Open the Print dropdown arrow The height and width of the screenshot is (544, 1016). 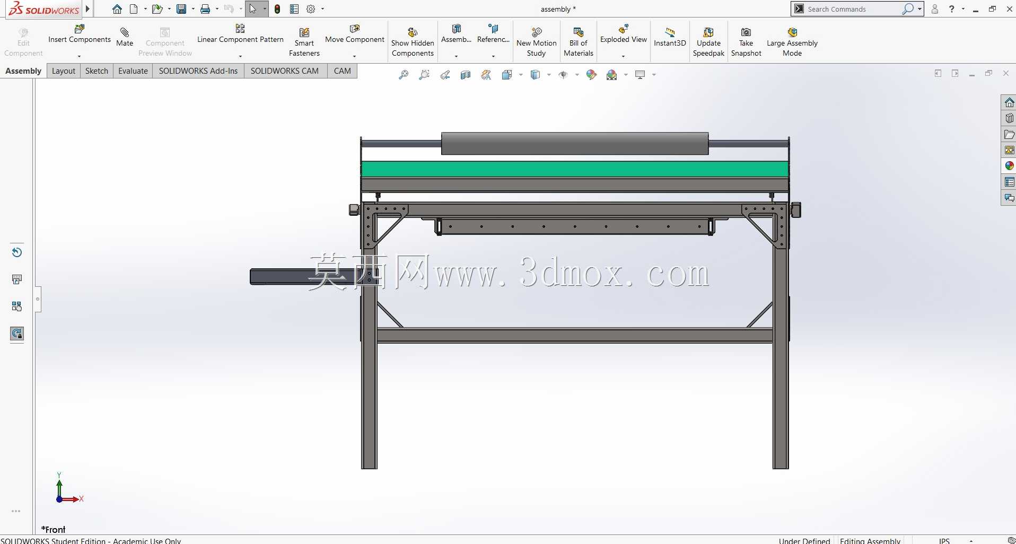pyautogui.click(x=217, y=9)
